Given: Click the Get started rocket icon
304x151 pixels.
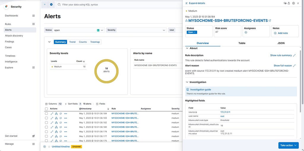Looking at the screenshot, I should pyautogui.click(x=33, y=136).
